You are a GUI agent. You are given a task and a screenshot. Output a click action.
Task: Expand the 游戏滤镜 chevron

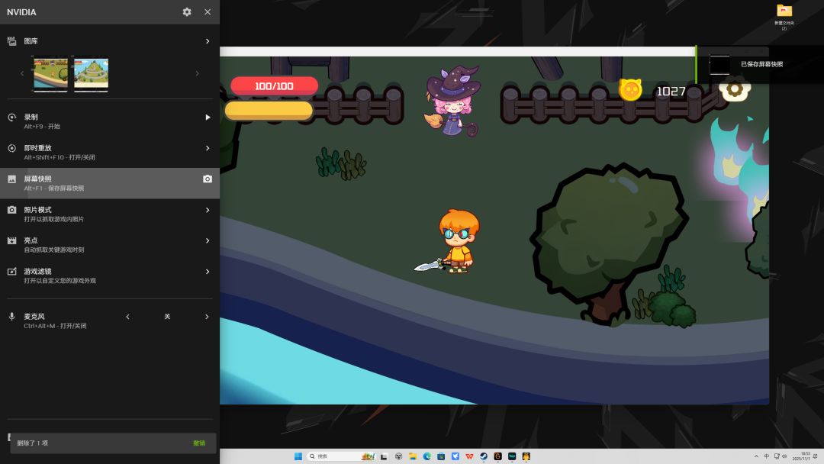tap(208, 272)
